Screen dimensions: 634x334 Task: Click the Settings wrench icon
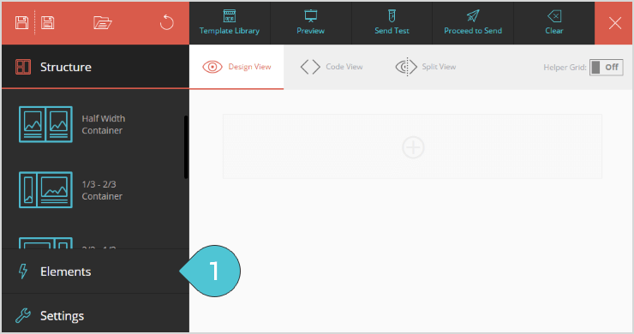pos(23,315)
